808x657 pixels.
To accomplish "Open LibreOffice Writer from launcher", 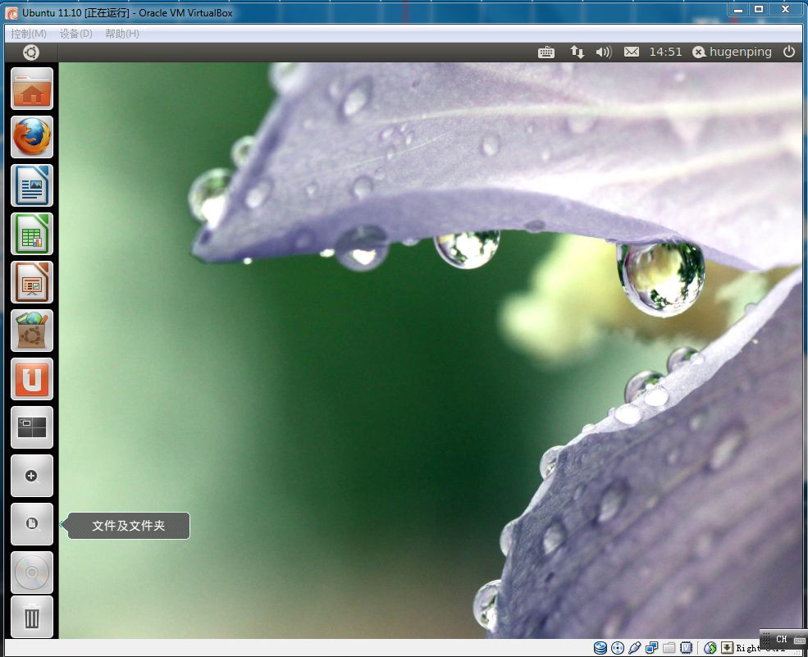I will point(32,185).
